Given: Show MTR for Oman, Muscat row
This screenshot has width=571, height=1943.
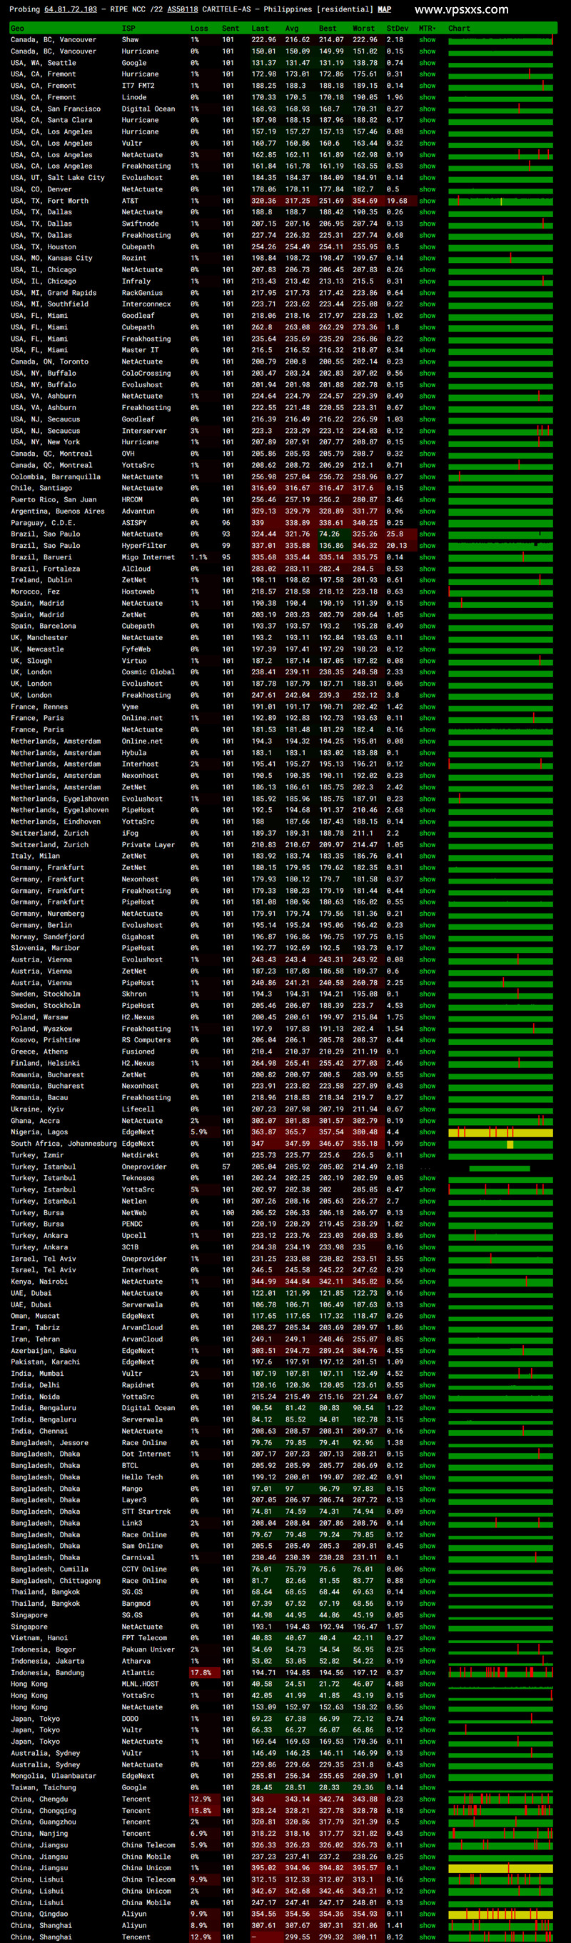Looking at the screenshot, I should [427, 1317].
